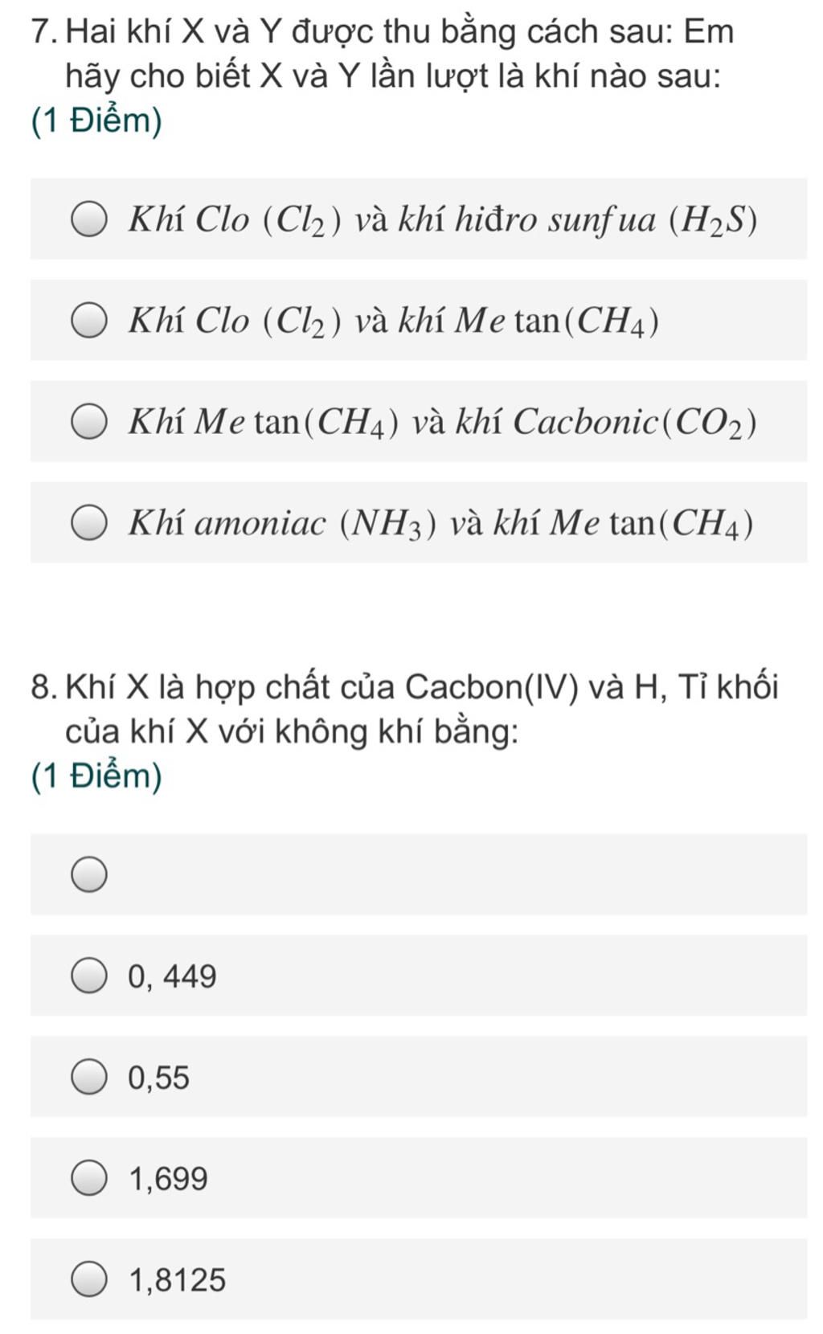Choose the radio button beside 1,8125
The height and width of the screenshot is (1334, 823).
(89, 1279)
